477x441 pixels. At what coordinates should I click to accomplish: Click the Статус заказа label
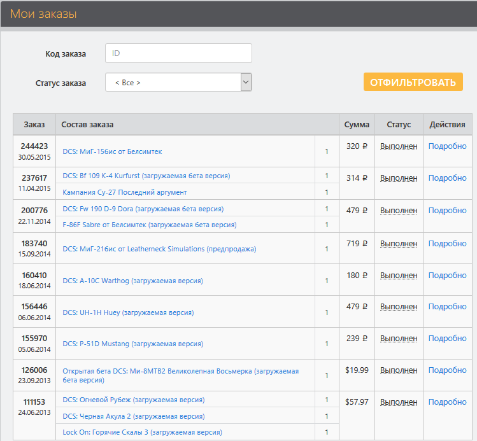coord(61,83)
